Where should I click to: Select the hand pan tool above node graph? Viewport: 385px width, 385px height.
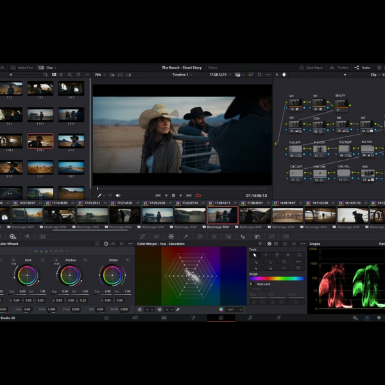coord(284,74)
